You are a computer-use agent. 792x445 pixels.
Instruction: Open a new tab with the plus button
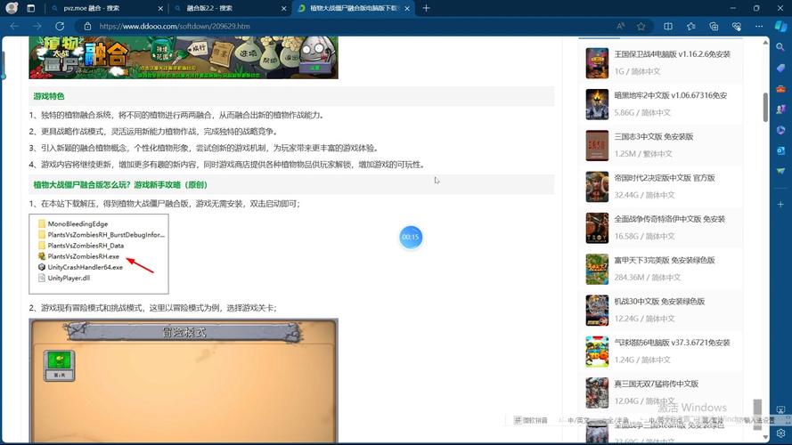point(426,8)
